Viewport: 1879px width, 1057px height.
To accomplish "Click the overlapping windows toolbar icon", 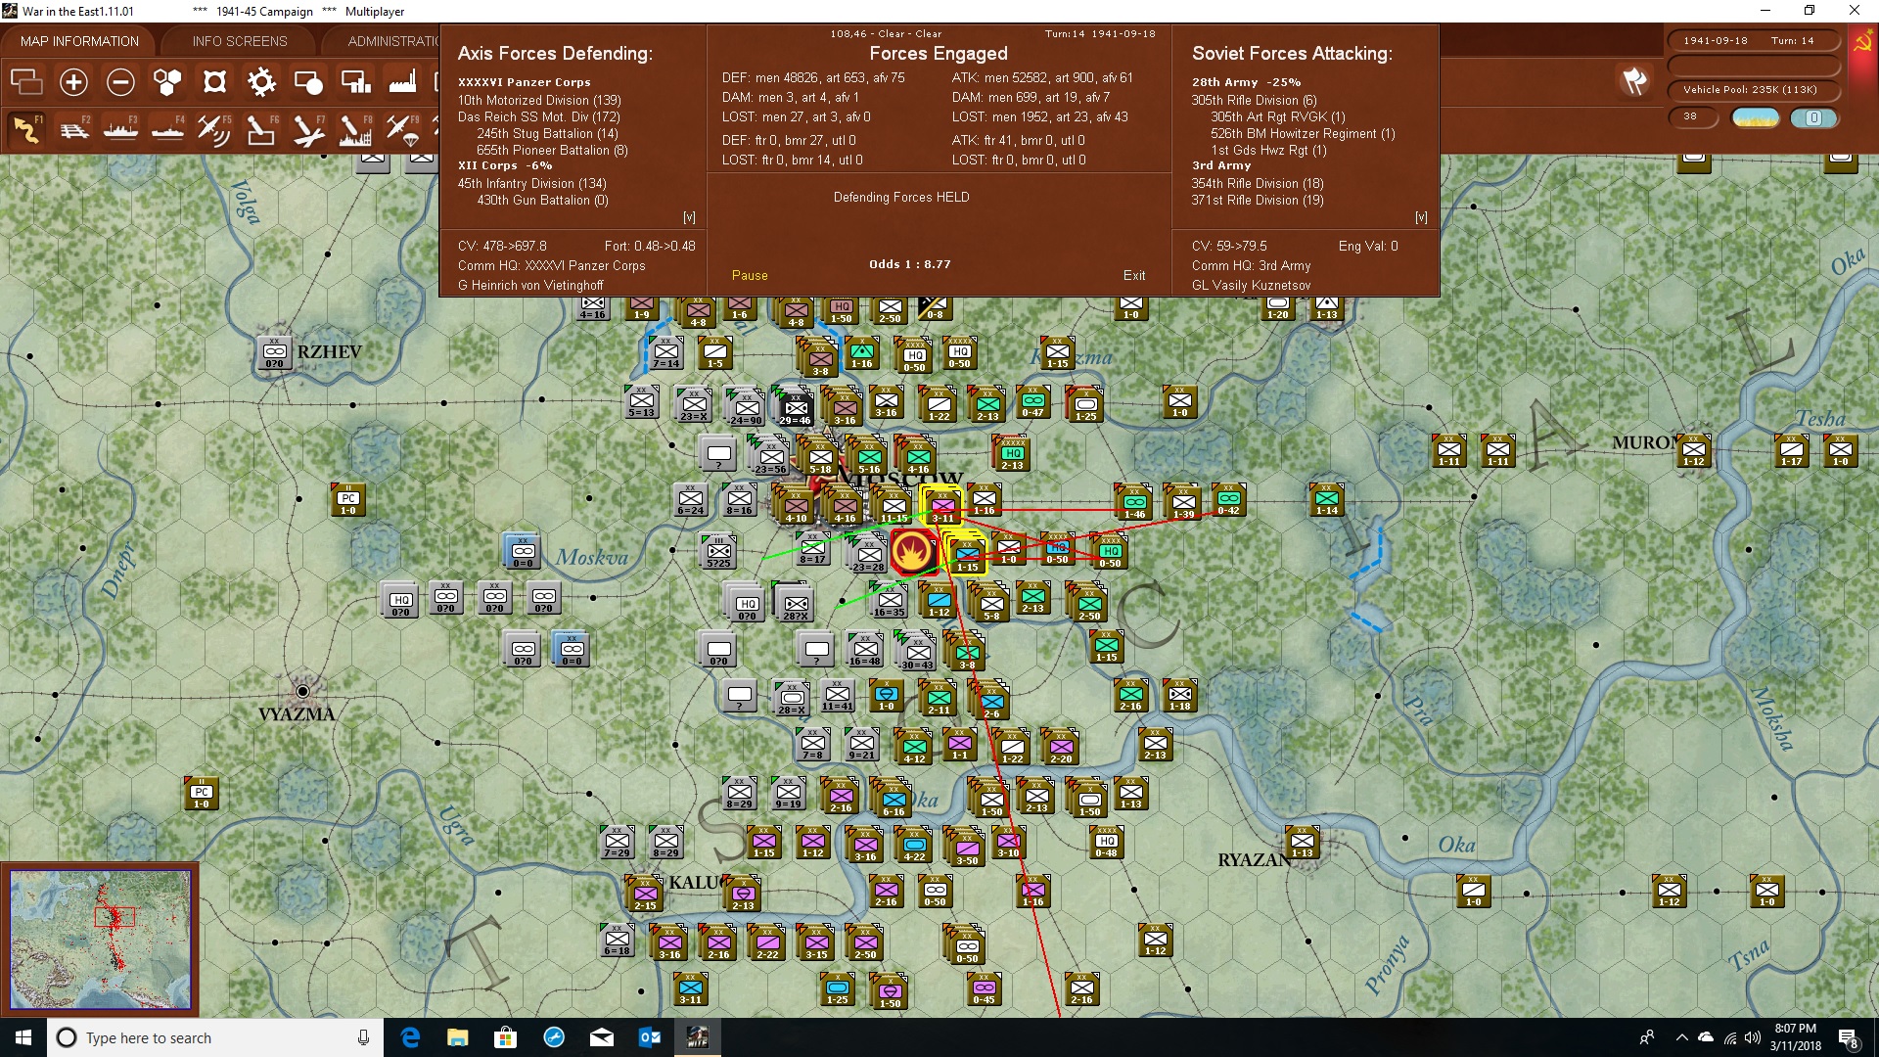I will pos(26,82).
